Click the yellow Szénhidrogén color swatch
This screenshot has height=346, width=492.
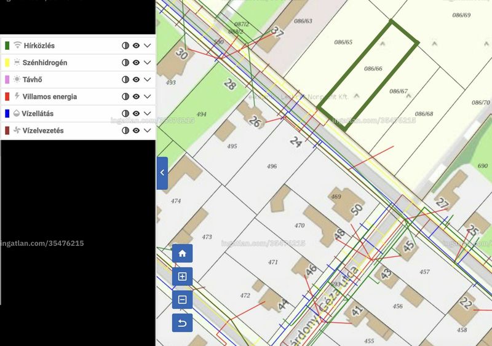click(7, 63)
